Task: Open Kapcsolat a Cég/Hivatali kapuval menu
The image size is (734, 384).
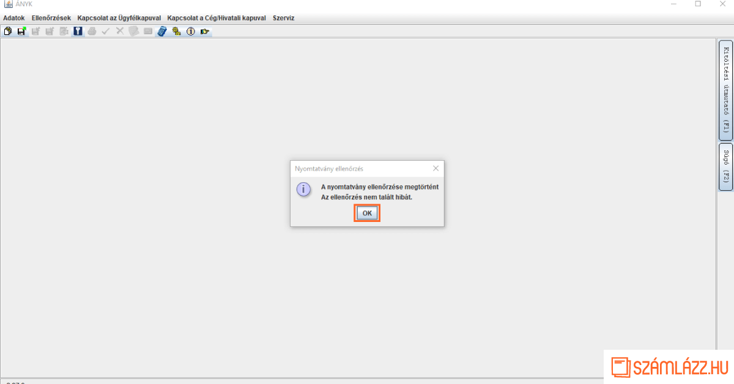Action: (x=217, y=18)
